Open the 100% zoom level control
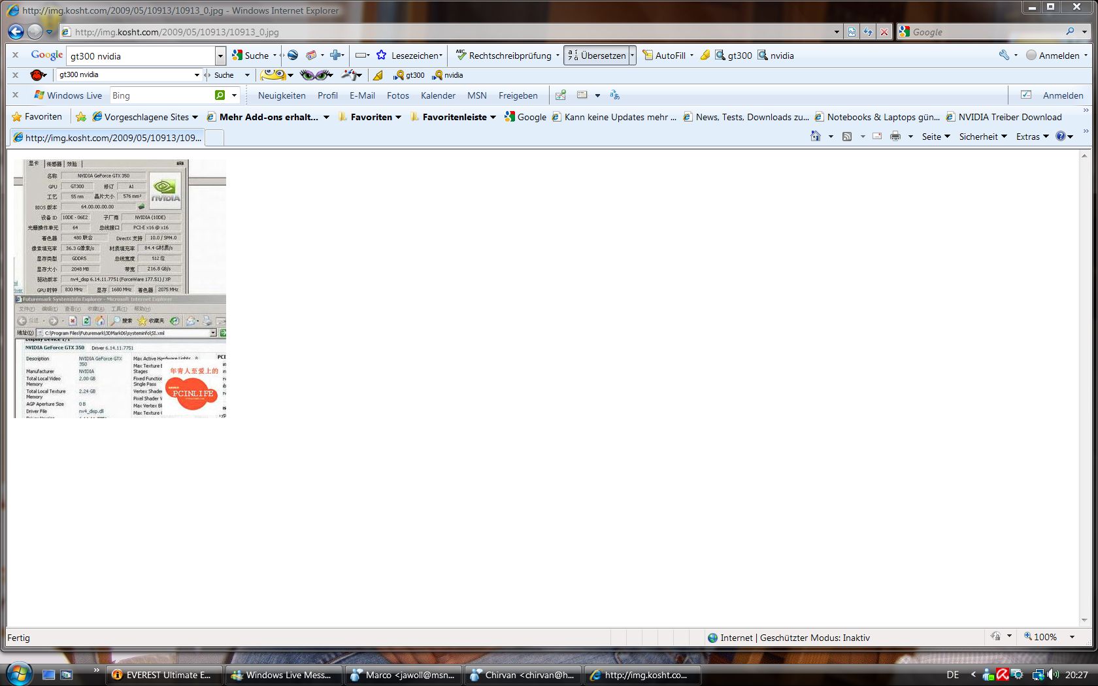1098x686 pixels. tap(1048, 637)
